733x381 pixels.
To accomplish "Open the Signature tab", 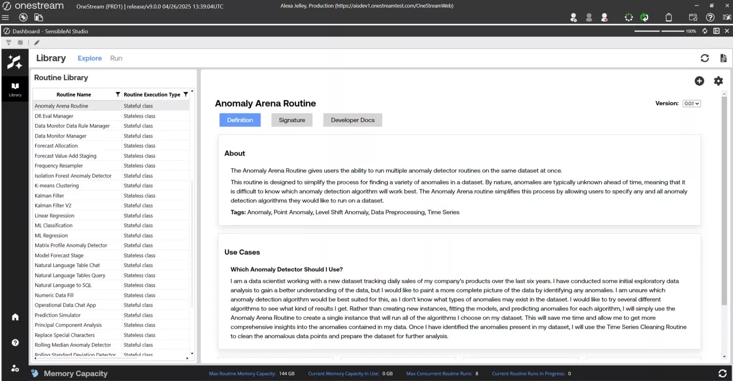I will (x=292, y=120).
